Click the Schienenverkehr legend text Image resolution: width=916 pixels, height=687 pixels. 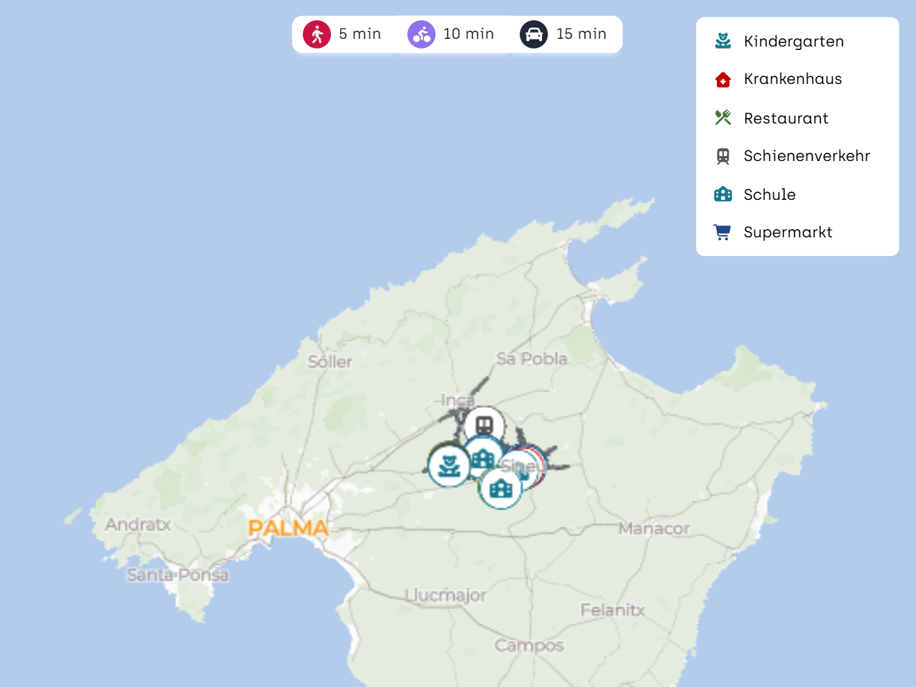pos(806,156)
